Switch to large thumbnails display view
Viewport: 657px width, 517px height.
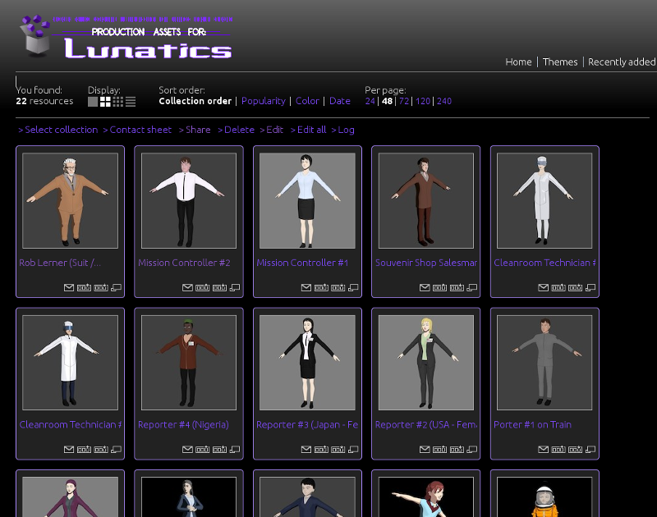93,102
